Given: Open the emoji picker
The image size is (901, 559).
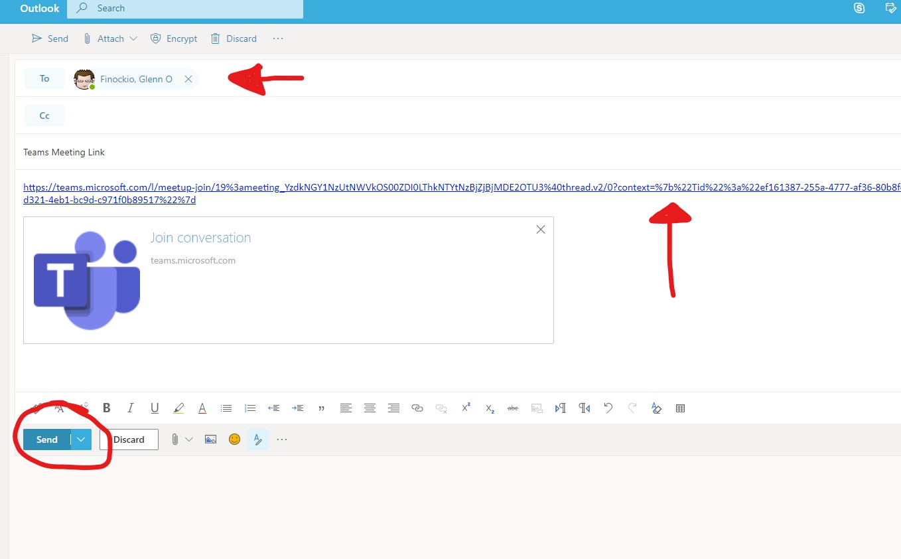Looking at the screenshot, I should (234, 439).
